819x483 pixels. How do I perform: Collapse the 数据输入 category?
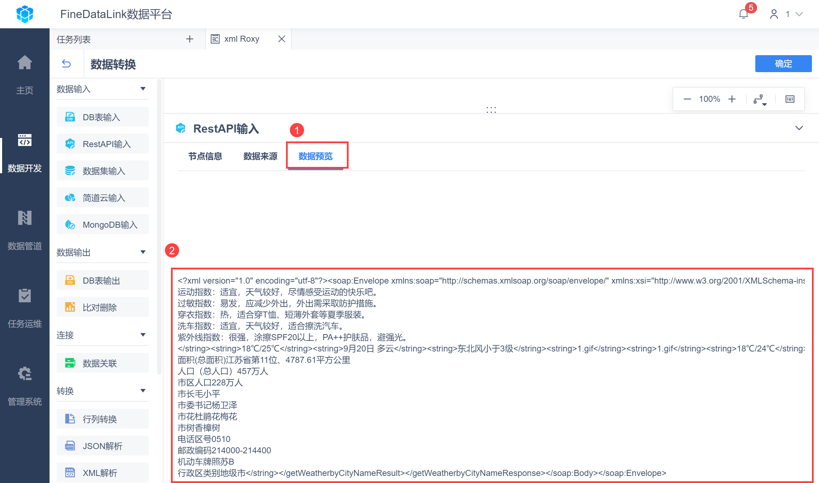(x=143, y=89)
